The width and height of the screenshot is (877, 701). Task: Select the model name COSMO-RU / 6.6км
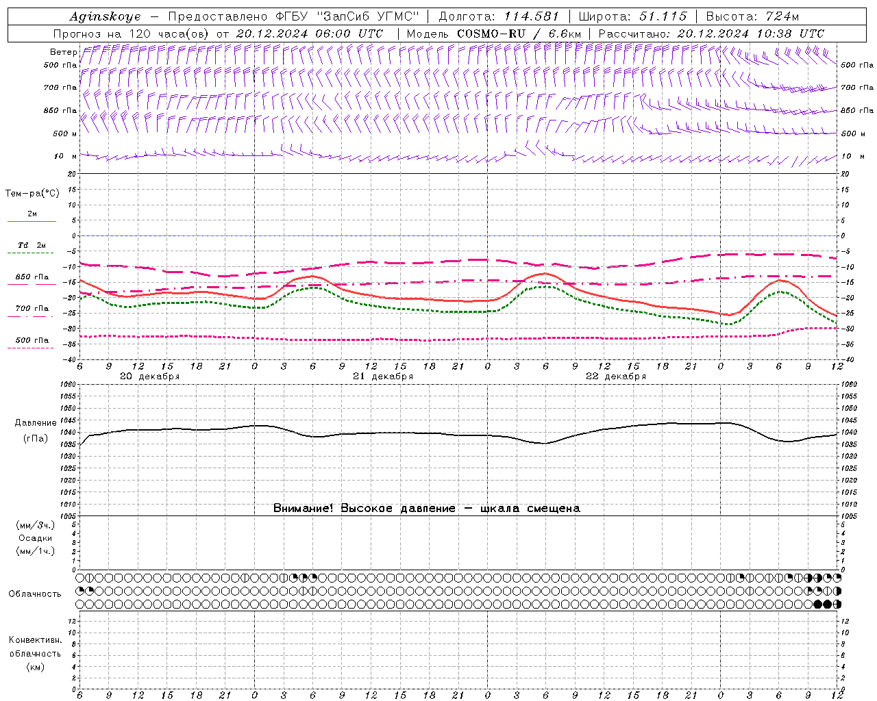tap(519, 34)
